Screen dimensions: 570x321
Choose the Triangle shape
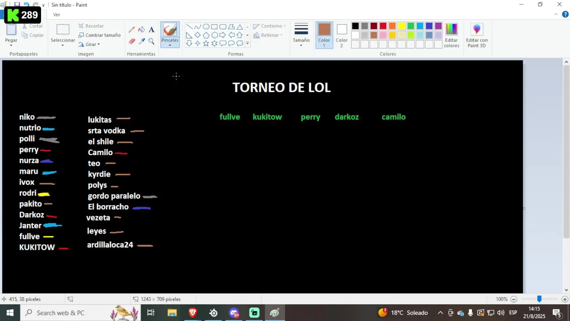pos(240,27)
